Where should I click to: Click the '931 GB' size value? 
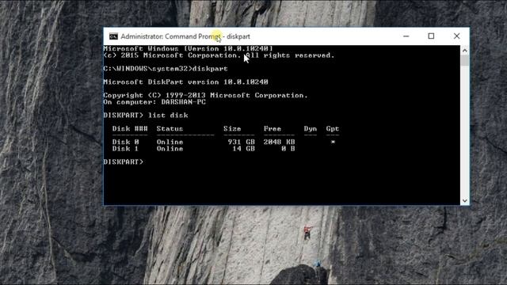coord(241,142)
